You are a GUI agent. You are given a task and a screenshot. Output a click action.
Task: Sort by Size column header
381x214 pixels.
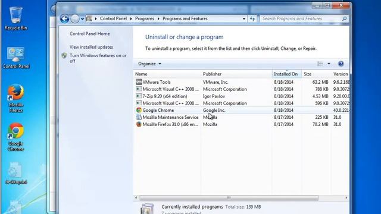pos(316,74)
